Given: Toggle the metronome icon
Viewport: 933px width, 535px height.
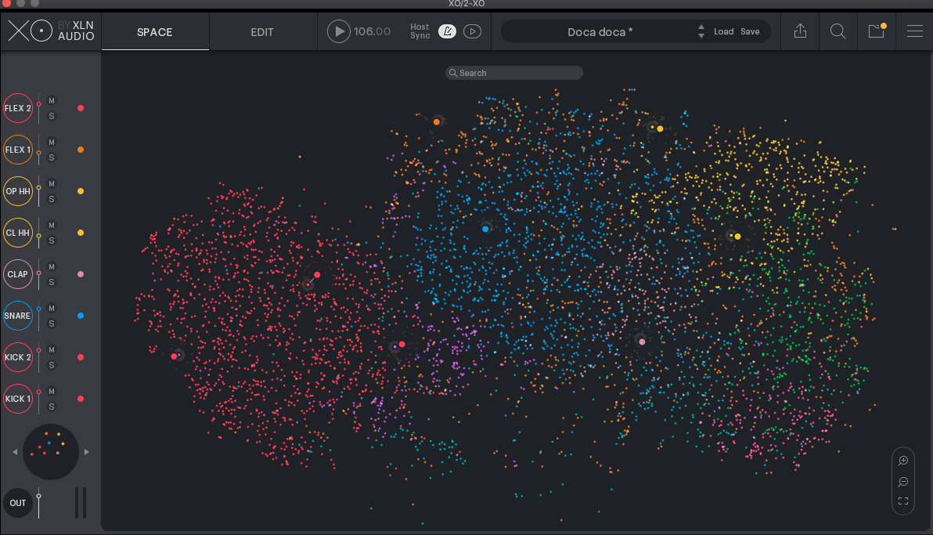Looking at the screenshot, I should tap(447, 31).
